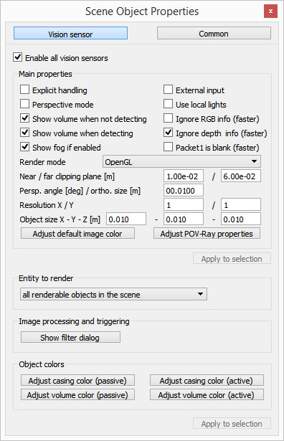The width and height of the screenshot is (284, 441).
Task: Tick Ignore RGB info (faster)
Action: [168, 118]
